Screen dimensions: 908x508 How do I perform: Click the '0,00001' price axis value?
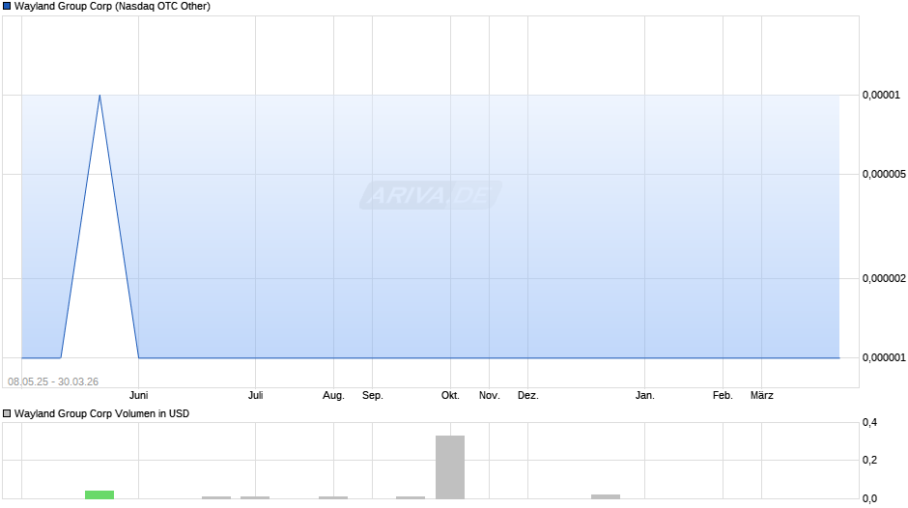point(881,95)
